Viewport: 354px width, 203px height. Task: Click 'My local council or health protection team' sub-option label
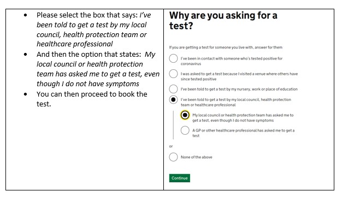pyautogui.click(x=243, y=118)
